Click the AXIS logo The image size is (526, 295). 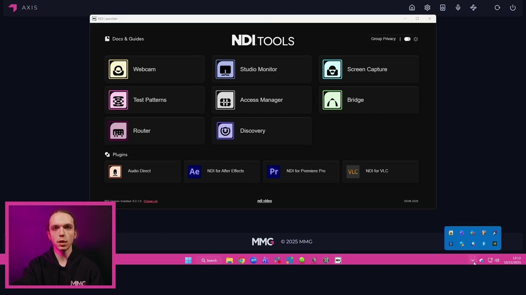pyautogui.click(x=23, y=7)
